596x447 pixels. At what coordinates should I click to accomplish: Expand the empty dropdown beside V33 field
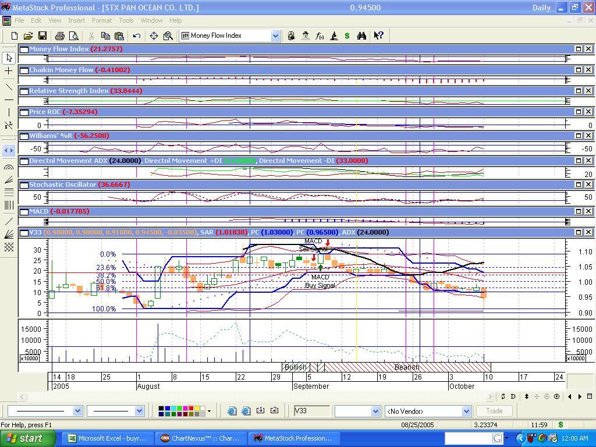tap(376, 411)
